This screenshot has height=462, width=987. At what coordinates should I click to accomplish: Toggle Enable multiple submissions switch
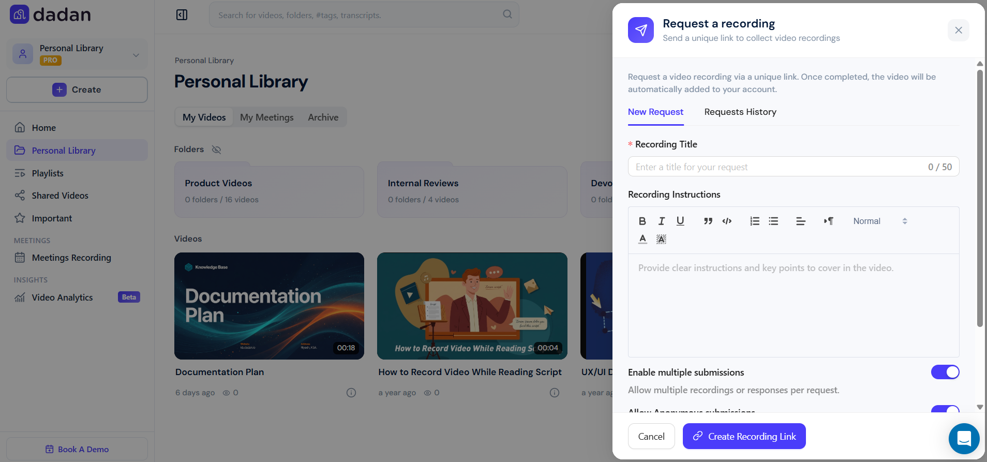pyautogui.click(x=945, y=372)
